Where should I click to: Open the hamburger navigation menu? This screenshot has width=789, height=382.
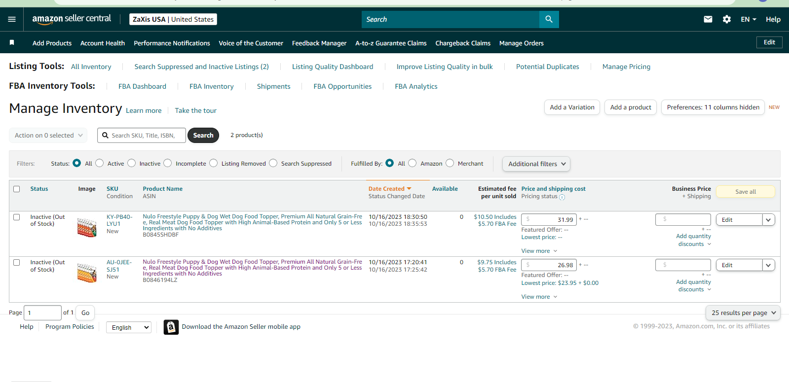click(x=12, y=19)
